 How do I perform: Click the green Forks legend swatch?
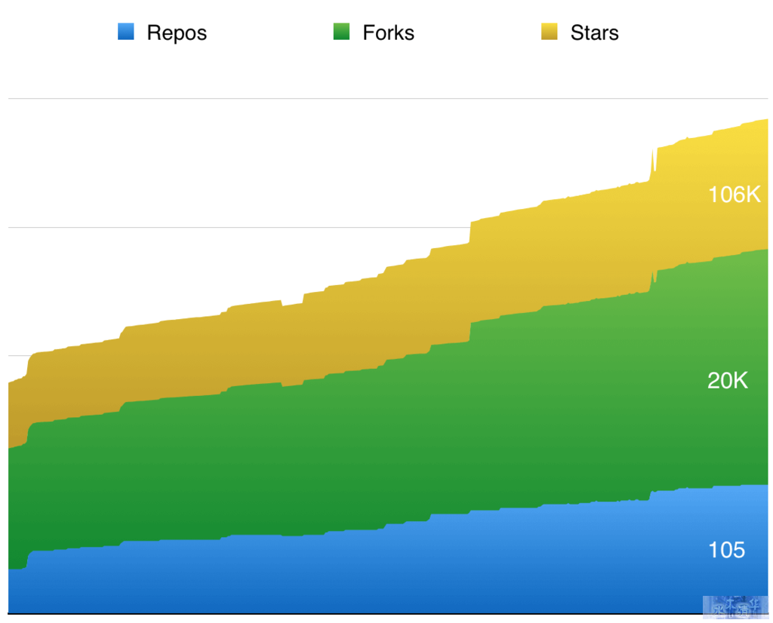click(341, 32)
